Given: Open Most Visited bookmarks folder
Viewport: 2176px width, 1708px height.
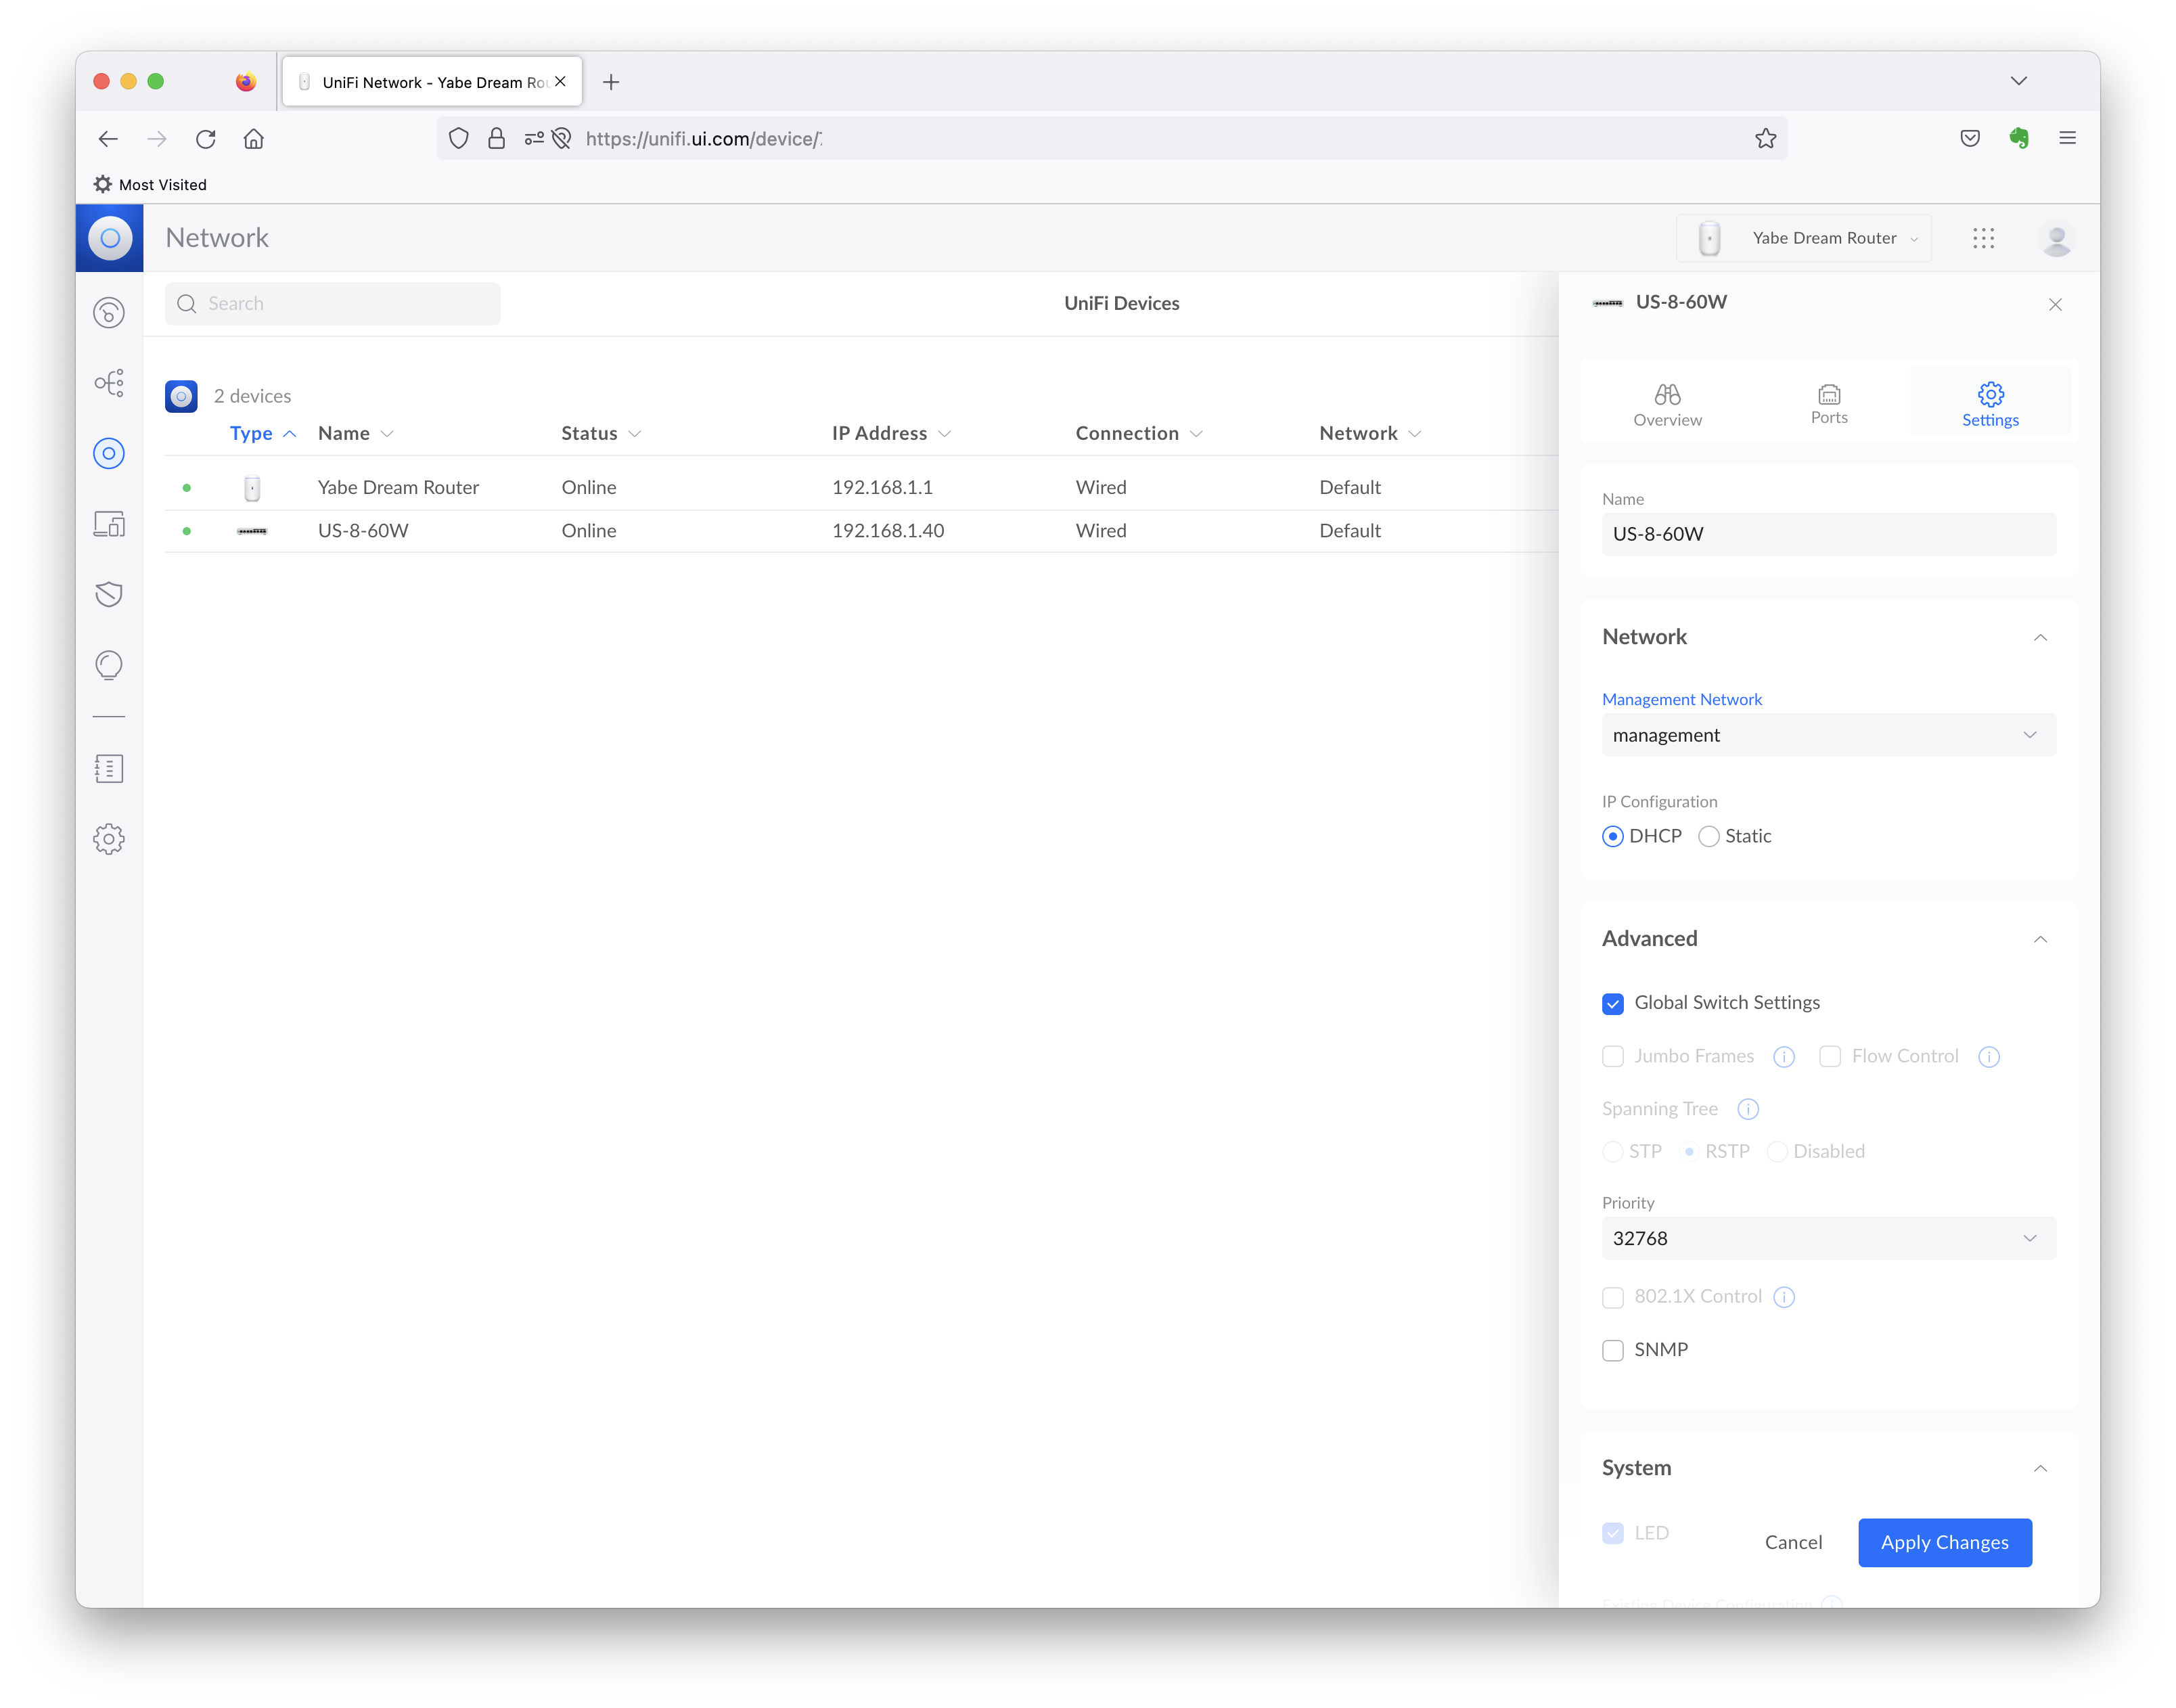Looking at the screenshot, I should pyautogui.click(x=150, y=184).
